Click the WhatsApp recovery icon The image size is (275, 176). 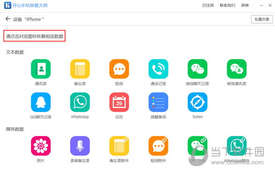[80, 102]
